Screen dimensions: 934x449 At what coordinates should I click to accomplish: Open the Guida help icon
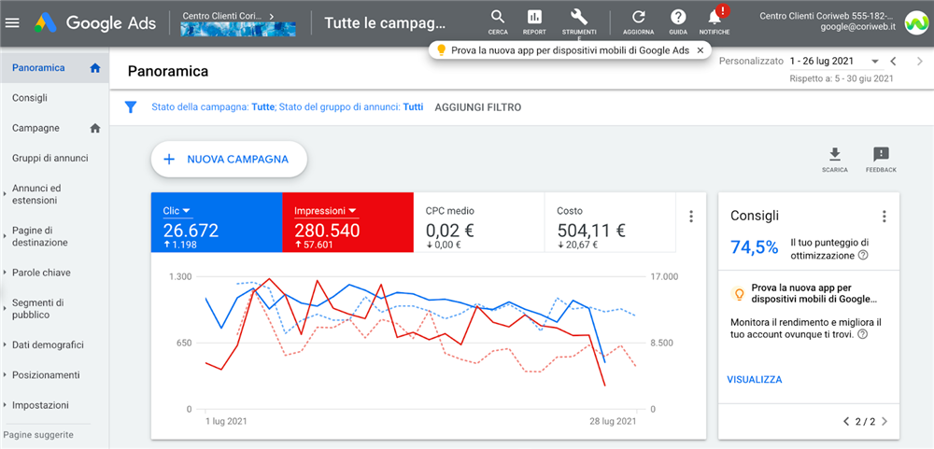(678, 22)
